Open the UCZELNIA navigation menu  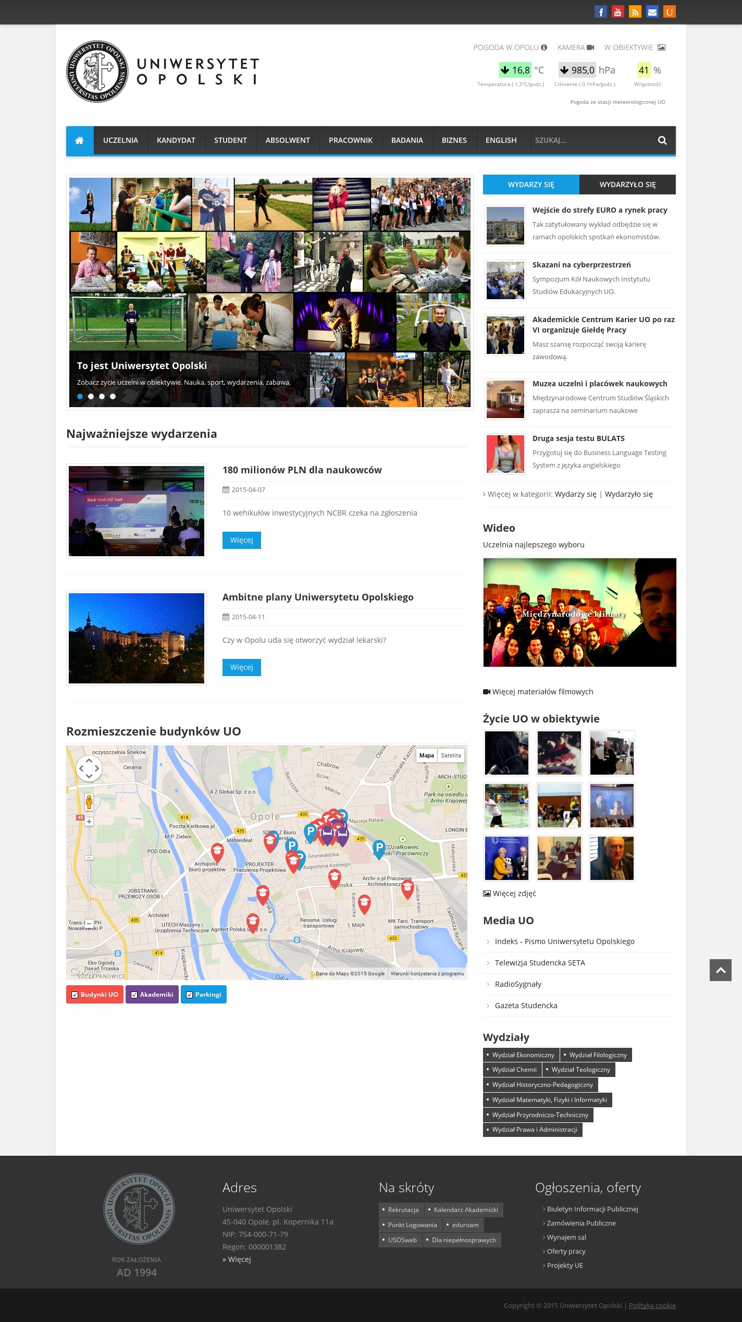coord(120,140)
